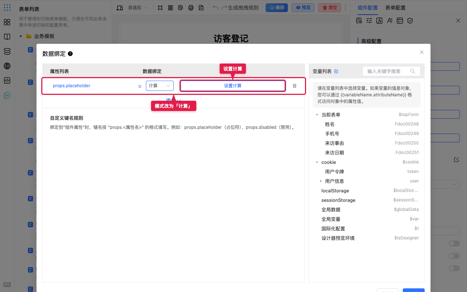Open the AI assistant icon in sidebar
Viewport: 467px width, 292px height.
click(x=7, y=95)
